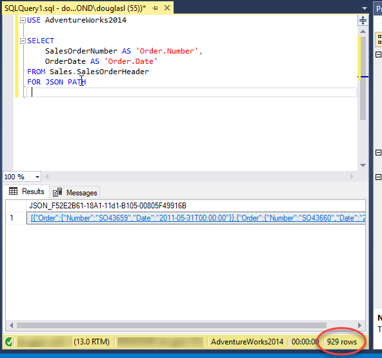Pin the SQLQuery1.sql document tab
Image resolution: width=382 pixels, height=358 pixels.
[155, 8]
